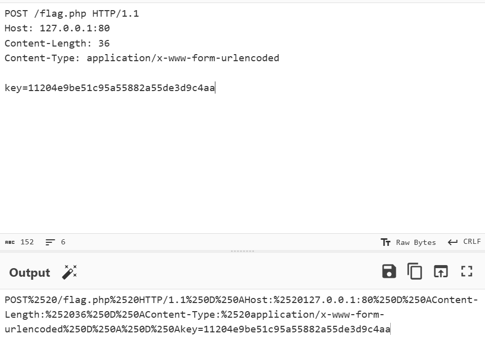
Task: Open the Raw Bytes encoding selector
Action: coord(408,242)
